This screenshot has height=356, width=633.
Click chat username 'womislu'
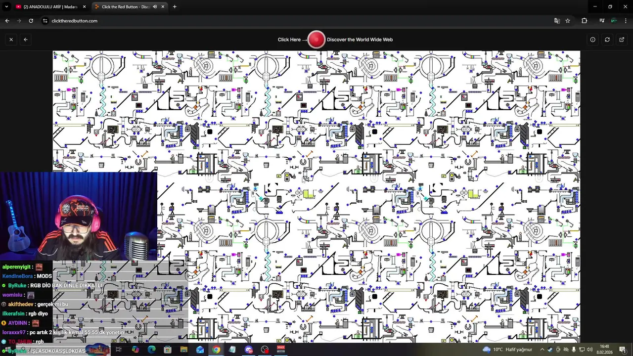click(x=12, y=295)
